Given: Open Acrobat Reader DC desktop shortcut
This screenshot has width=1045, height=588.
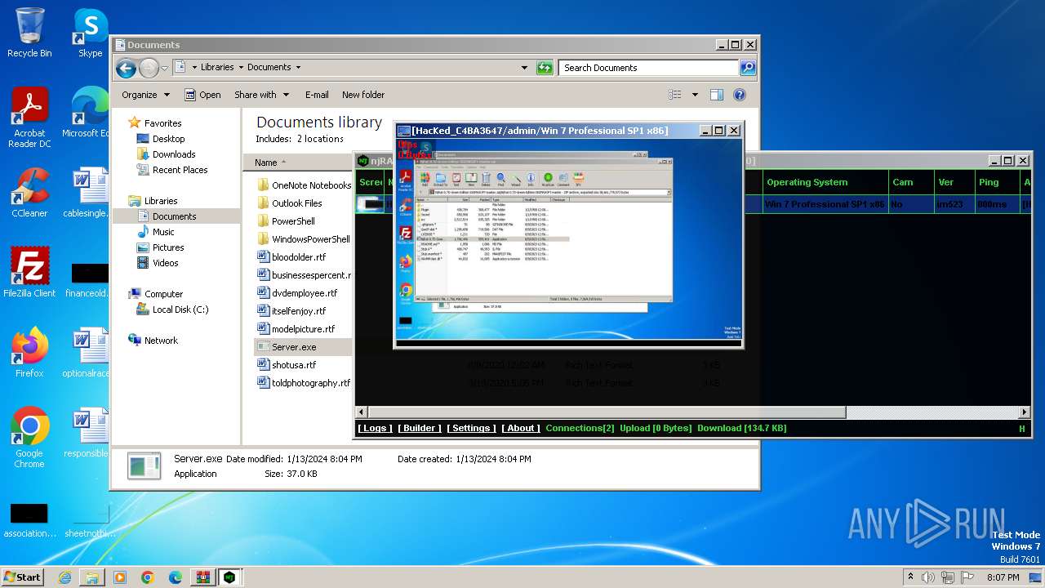Looking at the screenshot, I should pyautogui.click(x=29, y=118).
